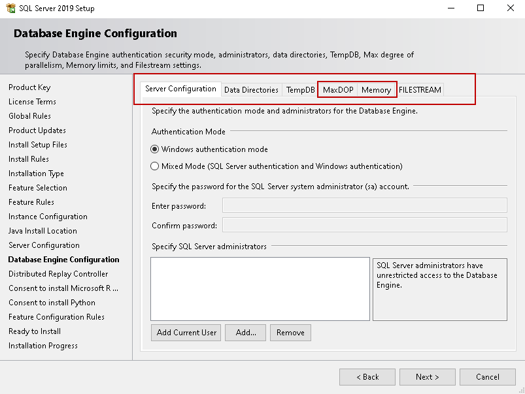
Task: Select Windows authentication mode
Action: click(x=155, y=149)
